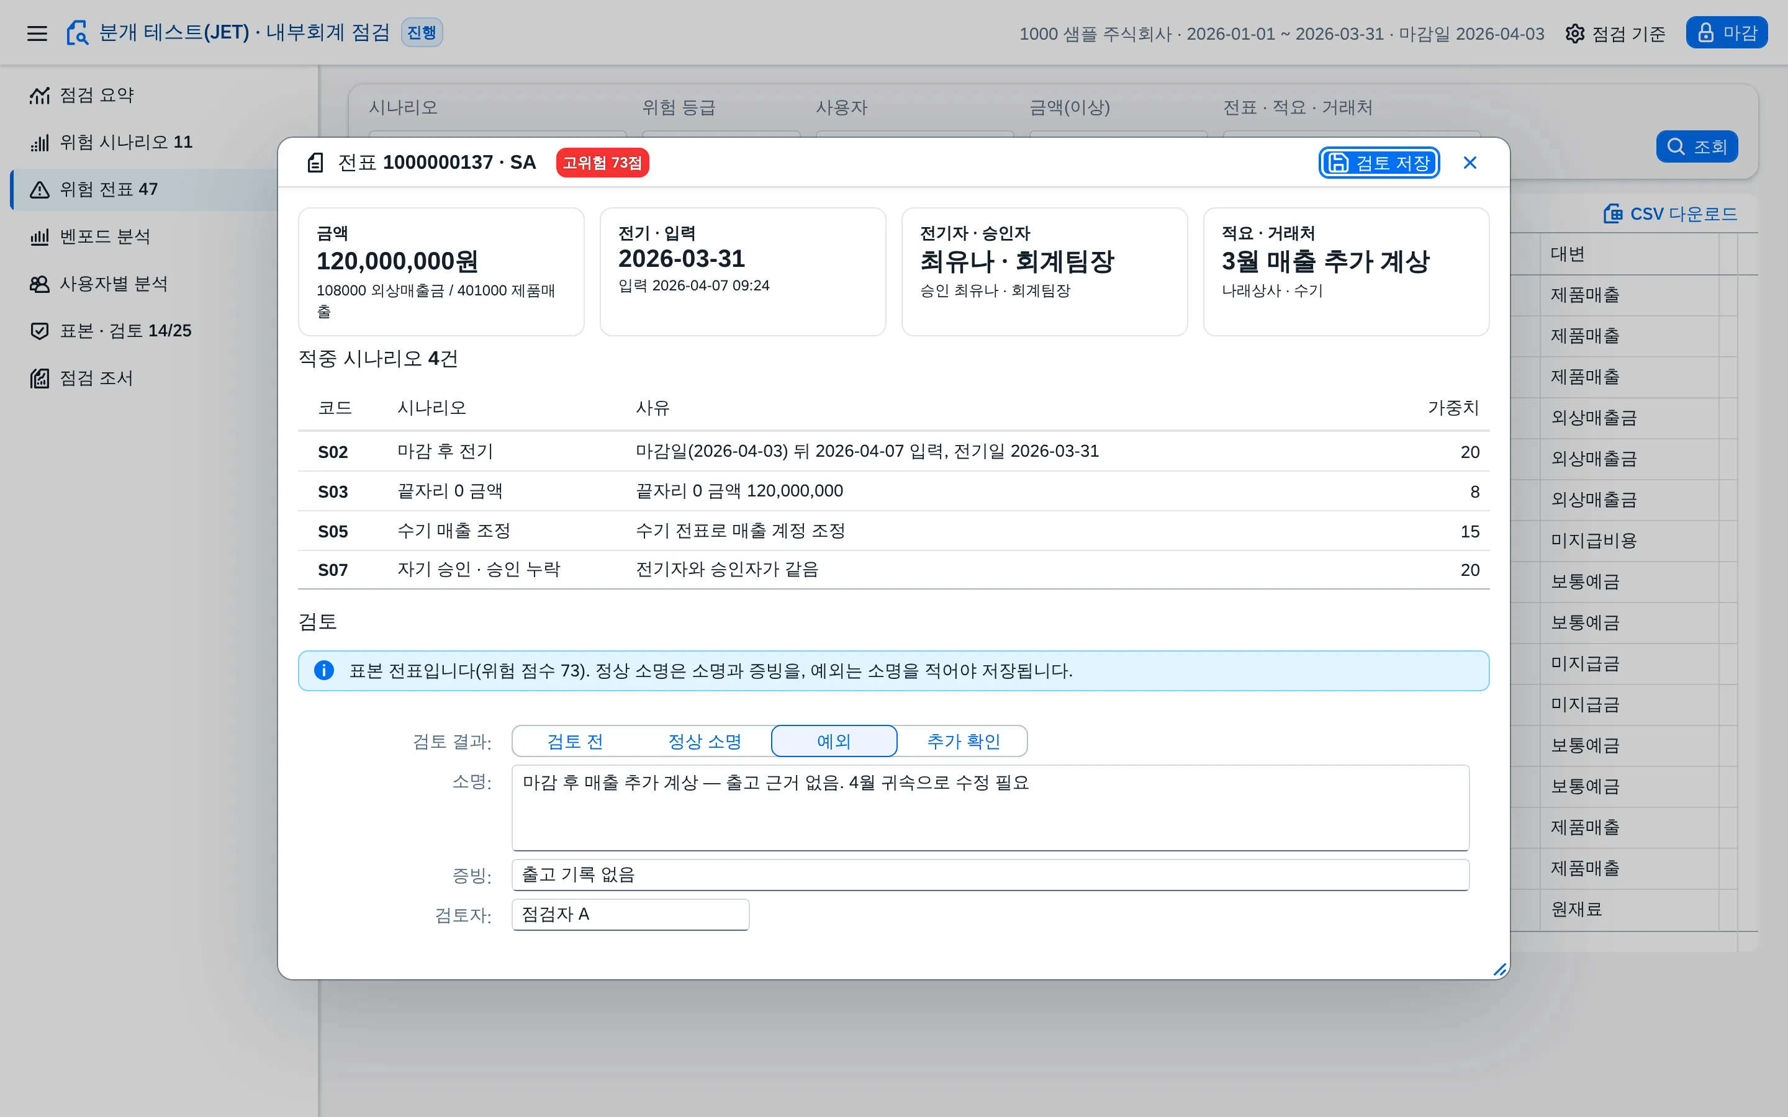Screen dimensions: 1788x1117
Task: Close the 전표 detail dialog
Action: pos(1470,163)
